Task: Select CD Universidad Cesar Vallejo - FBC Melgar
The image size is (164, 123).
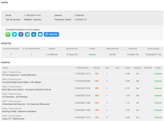Action: coord(22,82)
